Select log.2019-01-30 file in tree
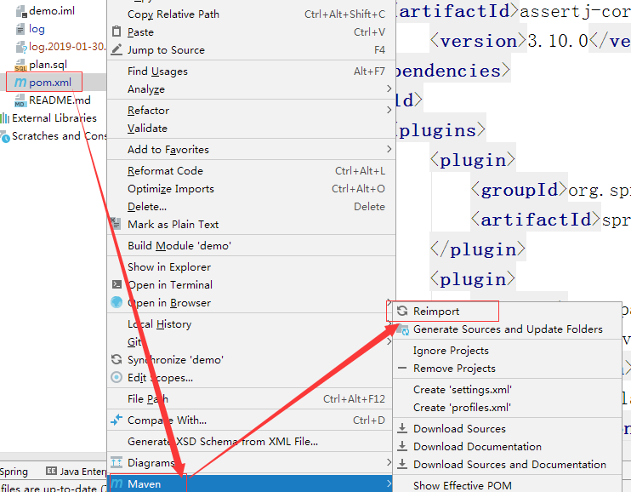The image size is (631, 492). [67, 47]
